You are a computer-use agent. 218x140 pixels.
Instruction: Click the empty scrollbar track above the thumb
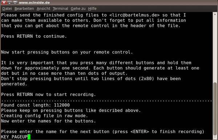point(215,49)
